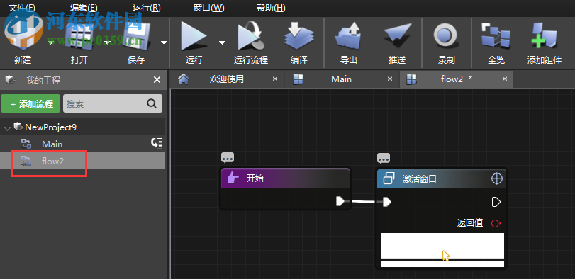The image size is (575, 279).
Task: Close the 欢迎使用 tab
Action: point(275,79)
